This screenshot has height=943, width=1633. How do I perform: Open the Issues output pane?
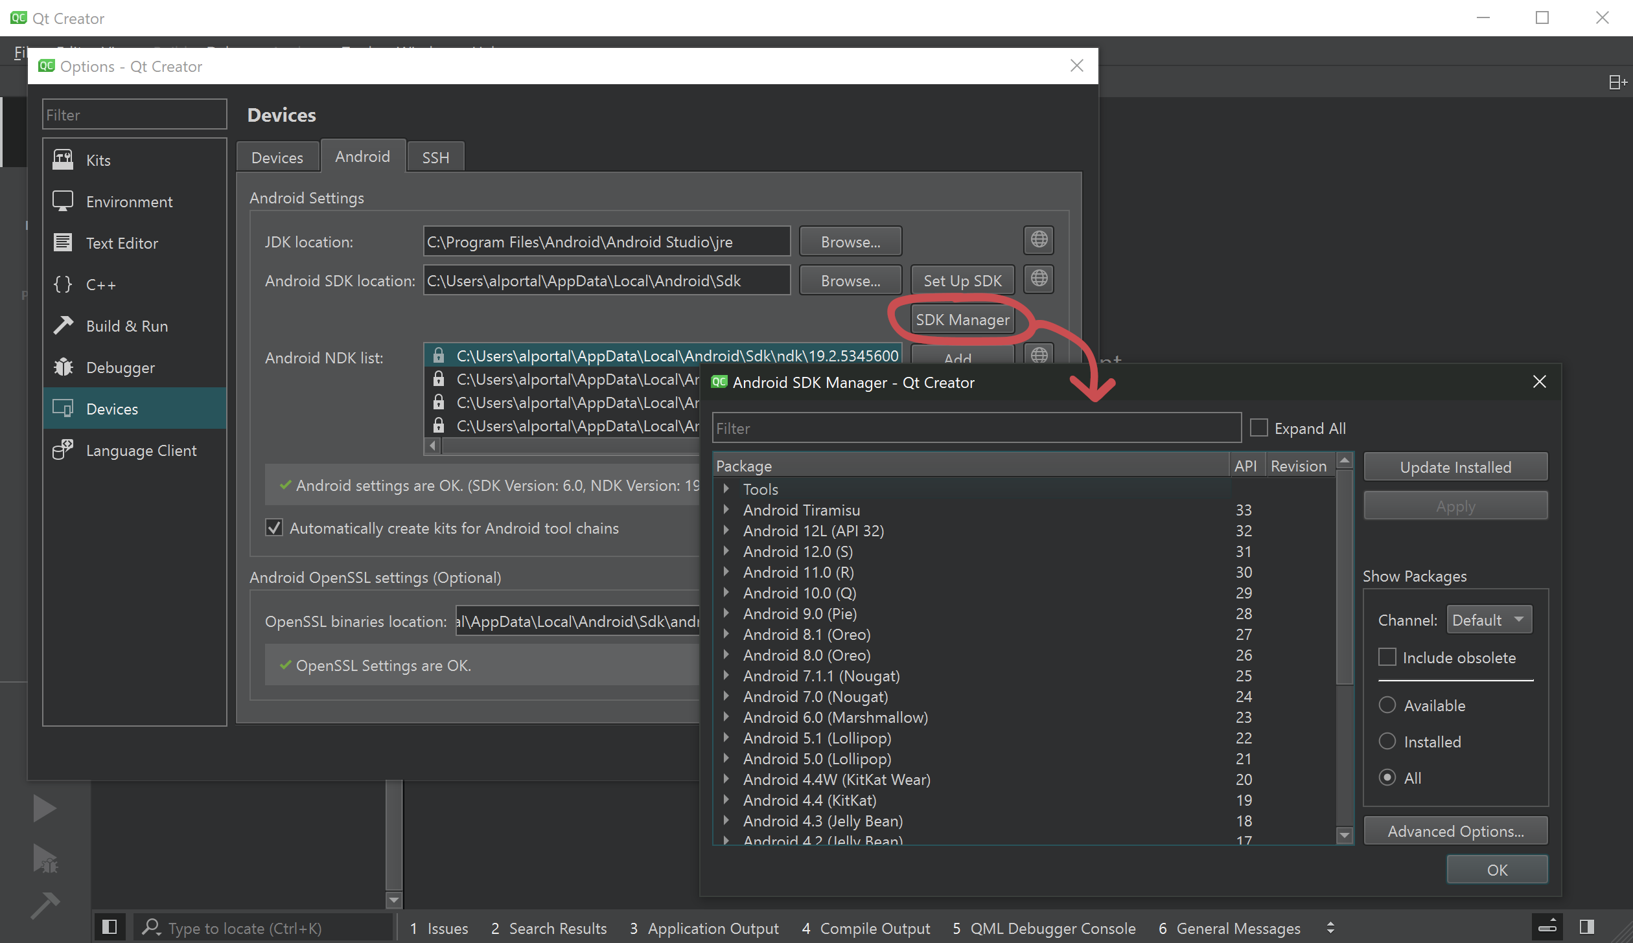coord(439,928)
